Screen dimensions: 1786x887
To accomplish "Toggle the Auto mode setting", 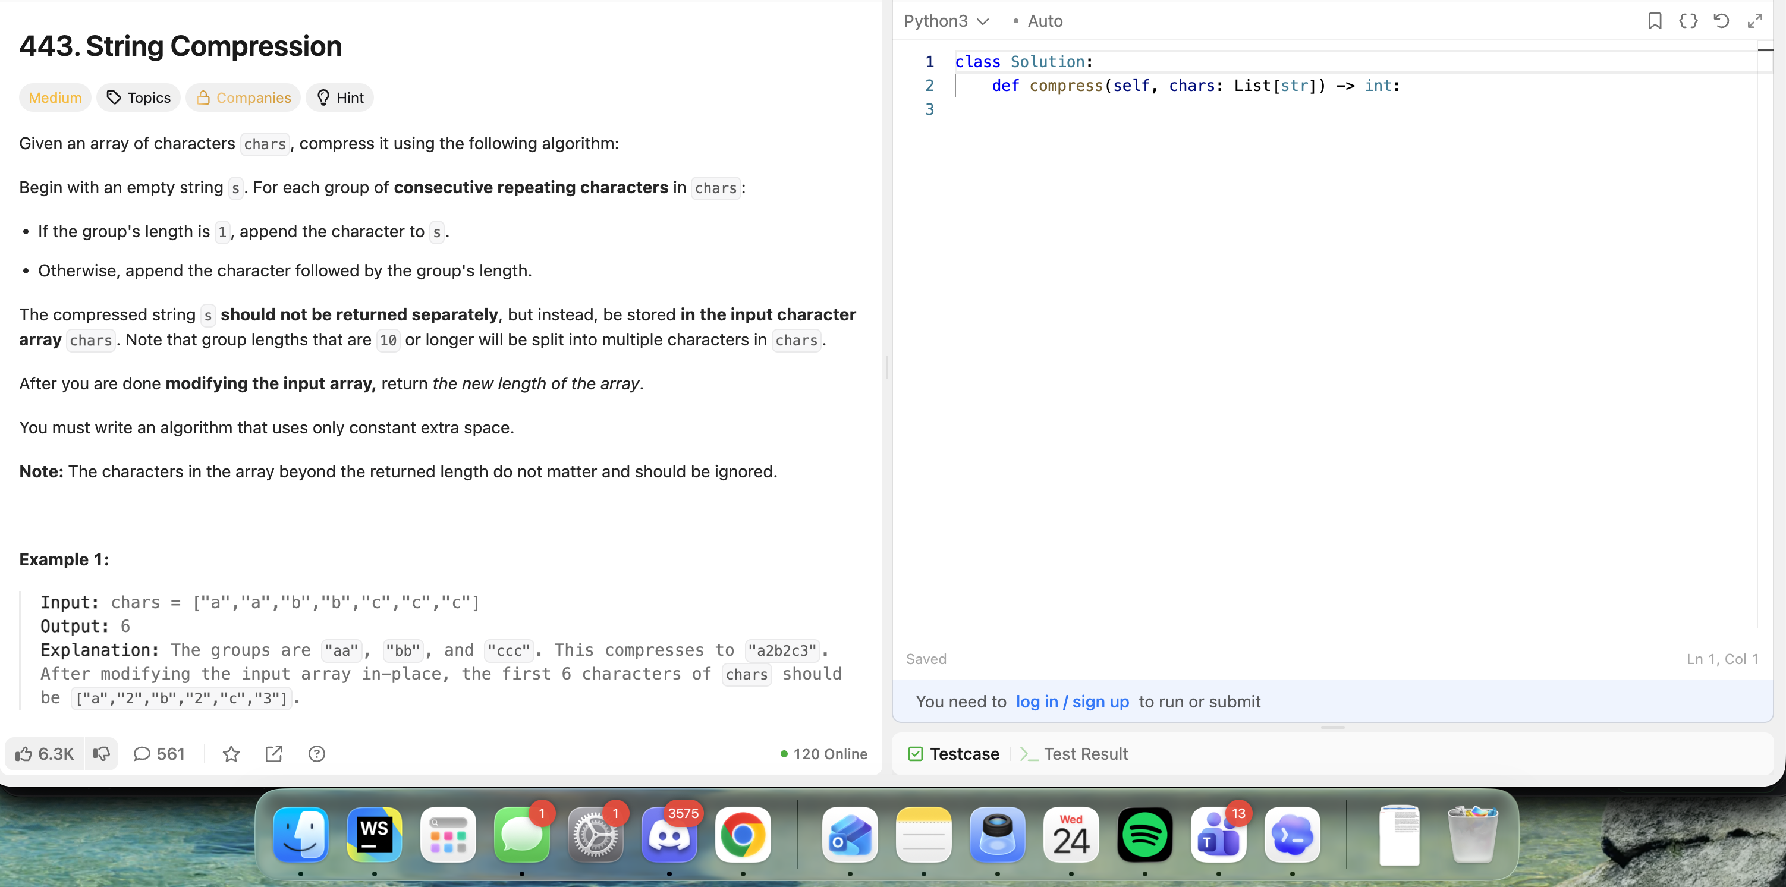I will pyautogui.click(x=1038, y=21).
